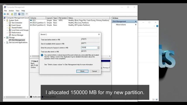Screen dimensions: 187x105
Task: Click the Shared Folders icon
Action: [x=10, y=28]
